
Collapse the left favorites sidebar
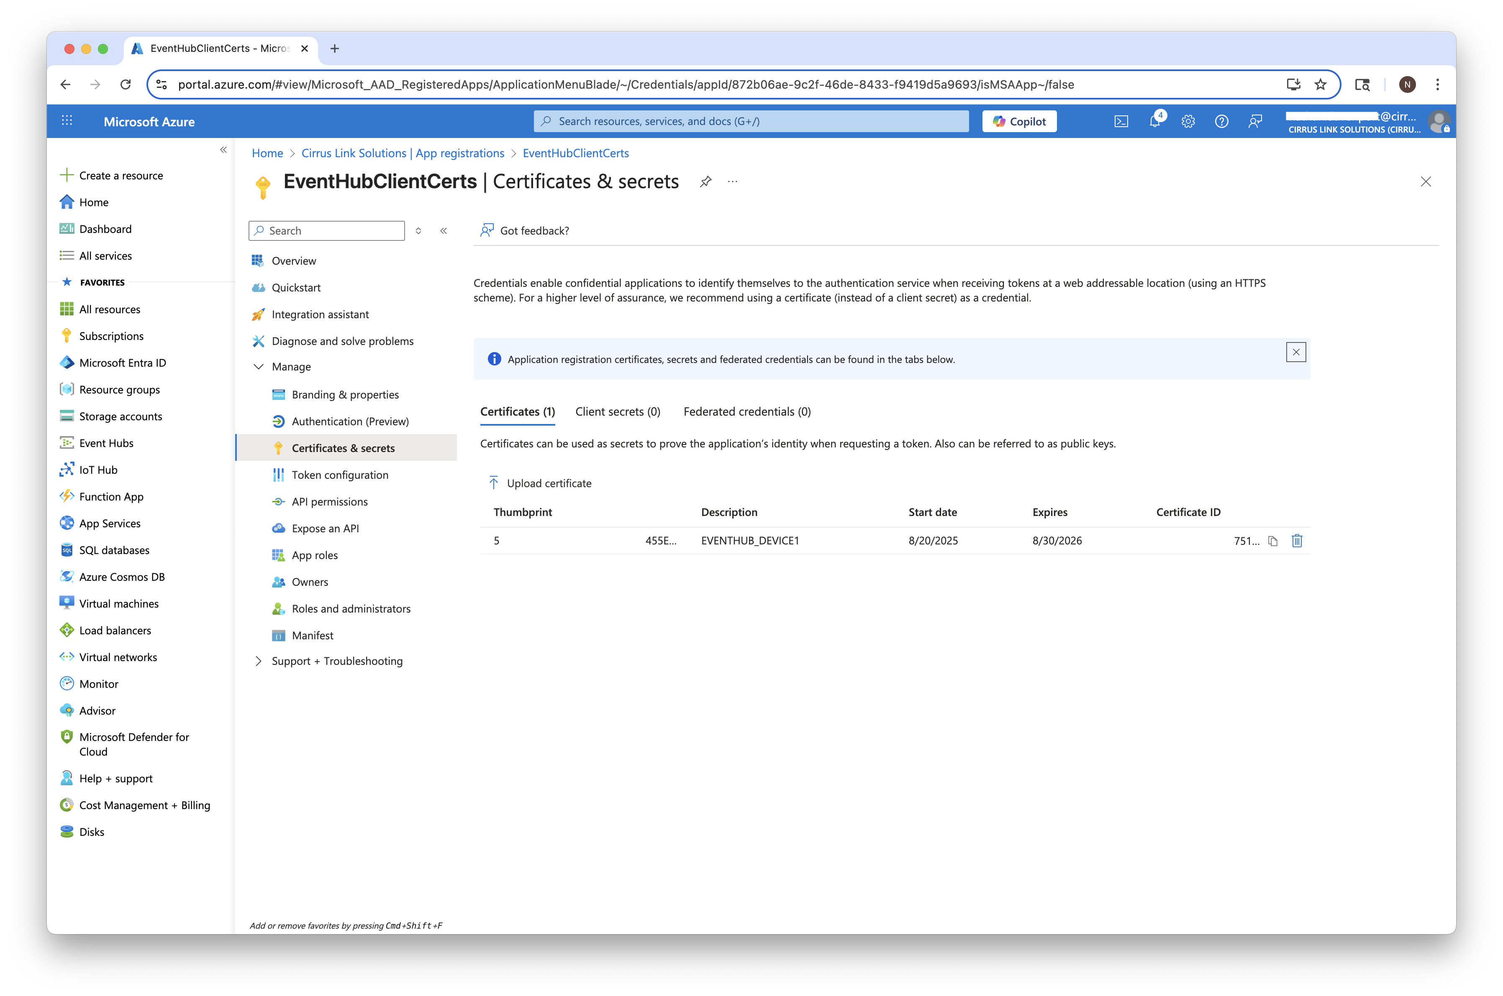(x=223, y=150)
